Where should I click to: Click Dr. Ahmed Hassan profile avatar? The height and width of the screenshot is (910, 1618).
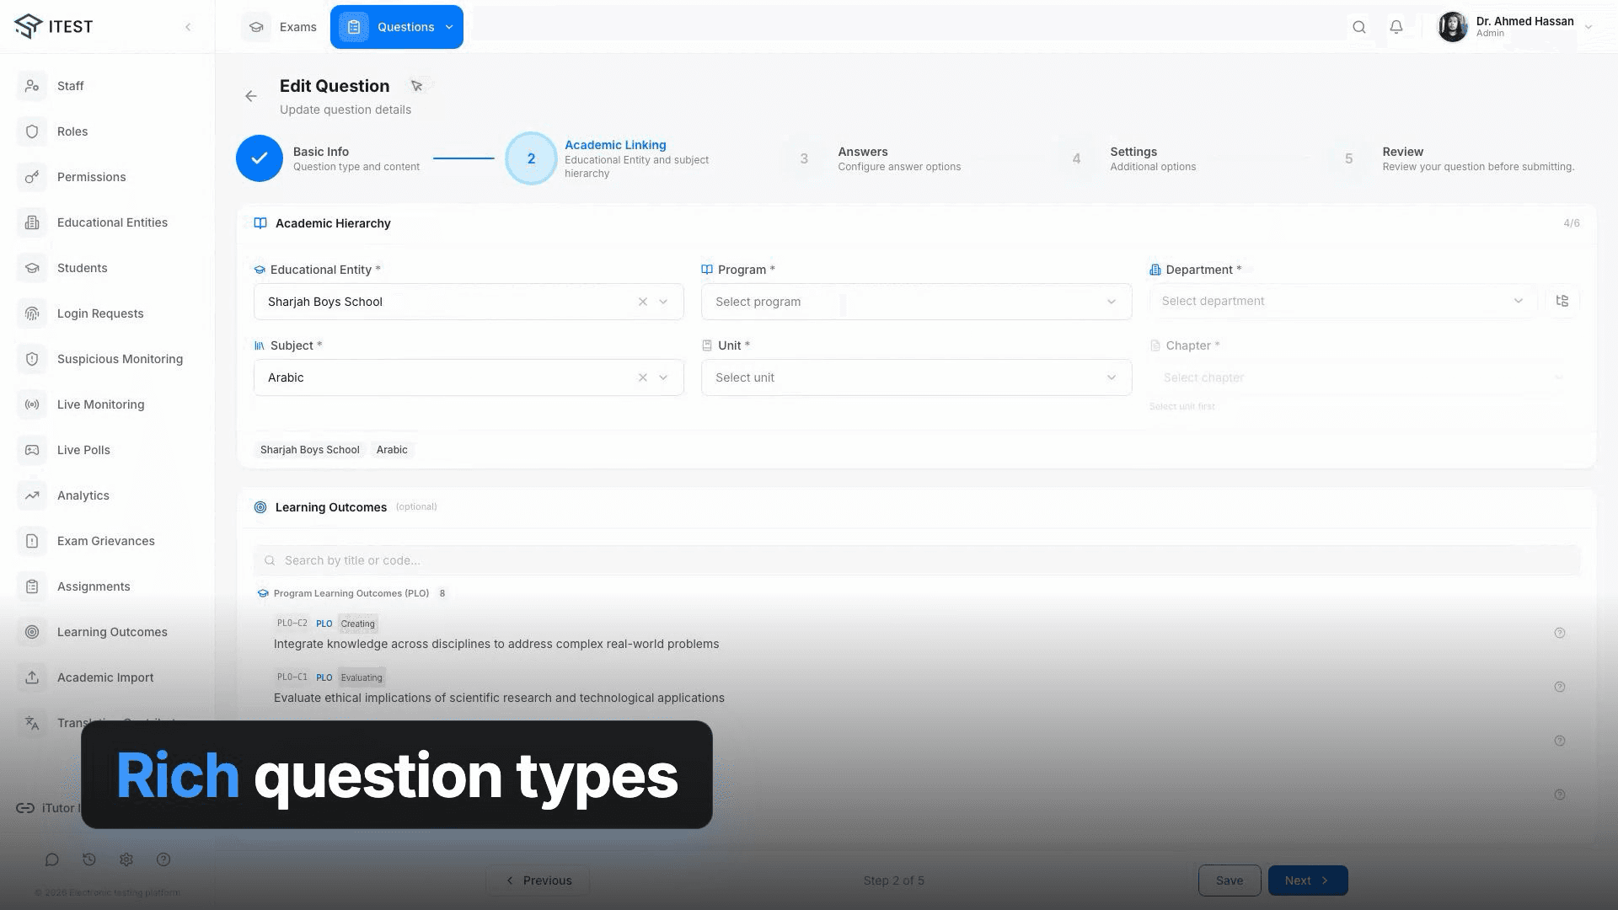coord(1453,27)
